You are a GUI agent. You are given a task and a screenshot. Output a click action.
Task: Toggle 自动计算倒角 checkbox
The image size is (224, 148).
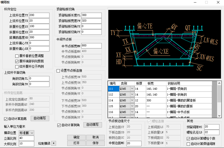click(x=59, y=125)
